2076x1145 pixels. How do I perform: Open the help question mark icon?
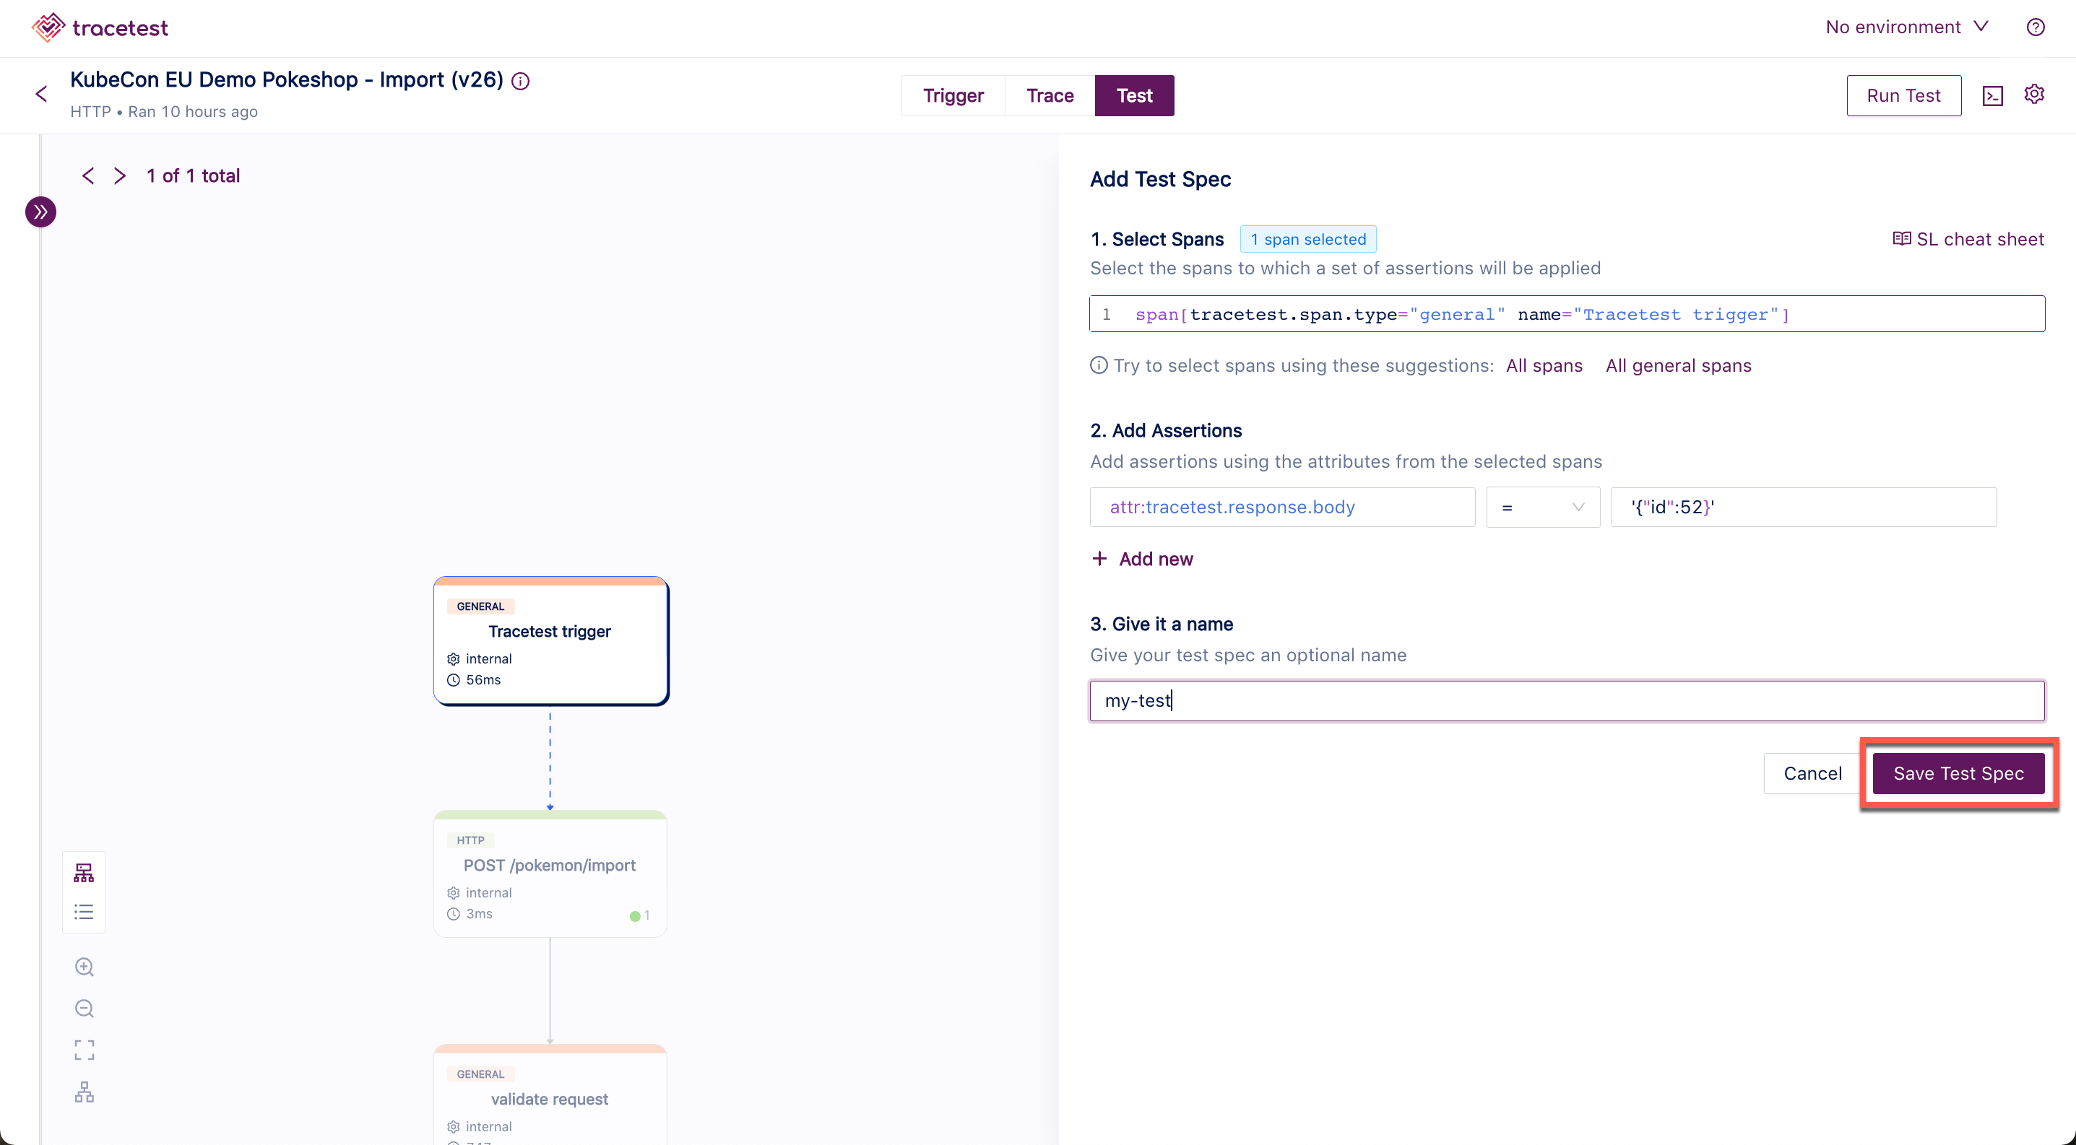(x=2035, y=27)
